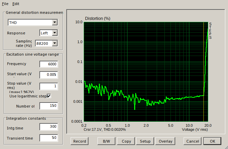Click the Excitation sine voltage range heading
Image resolution: width=228 pixels, height=149 pixels.
coord(33,54)
